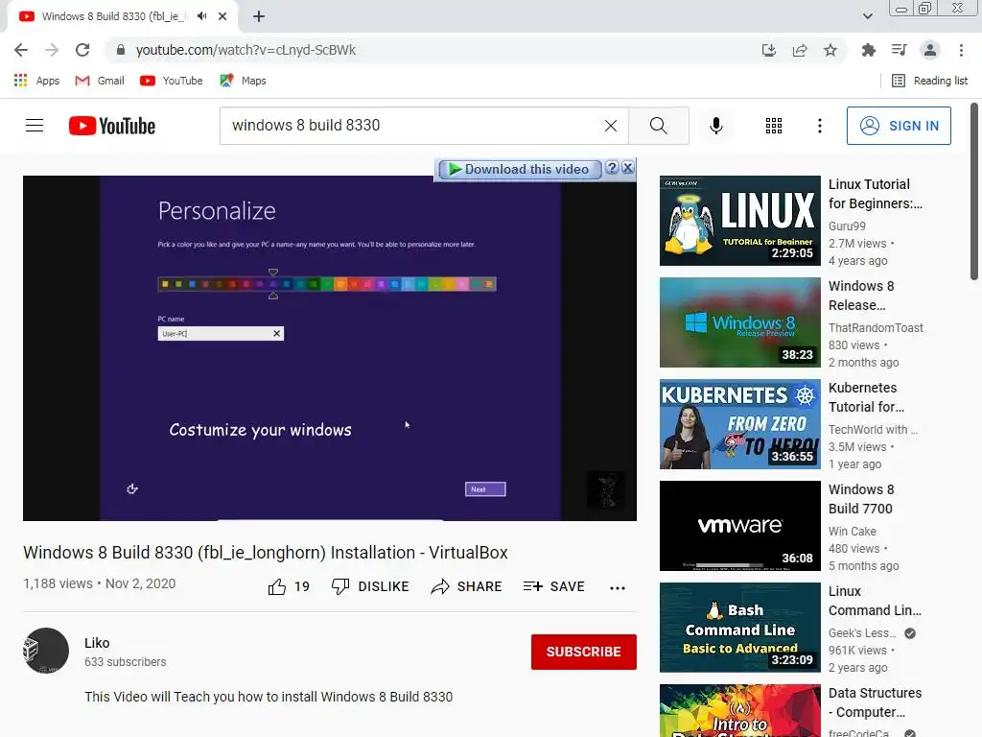Click the video description text
This screenshot has width=982, height=737.
(x=269, y=697)
